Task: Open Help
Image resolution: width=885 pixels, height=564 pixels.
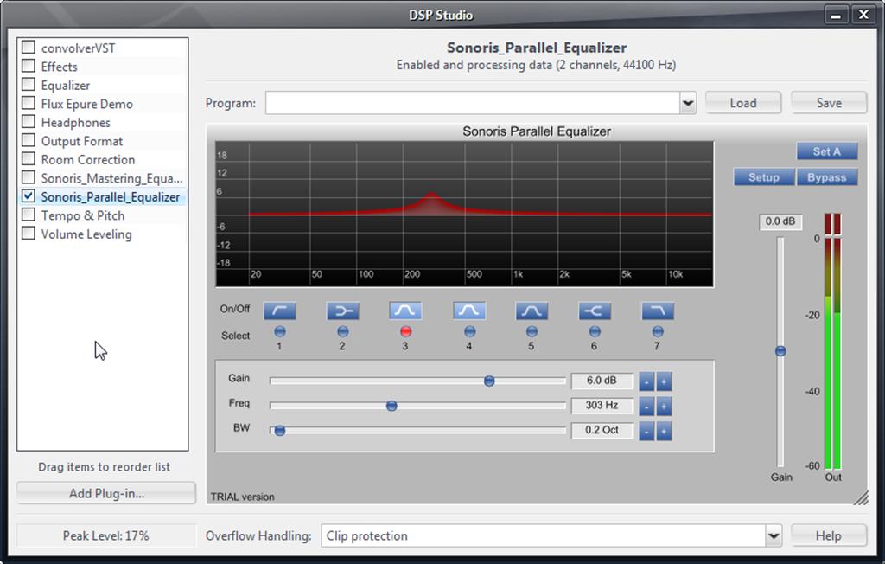Action: tap(829, 535)
